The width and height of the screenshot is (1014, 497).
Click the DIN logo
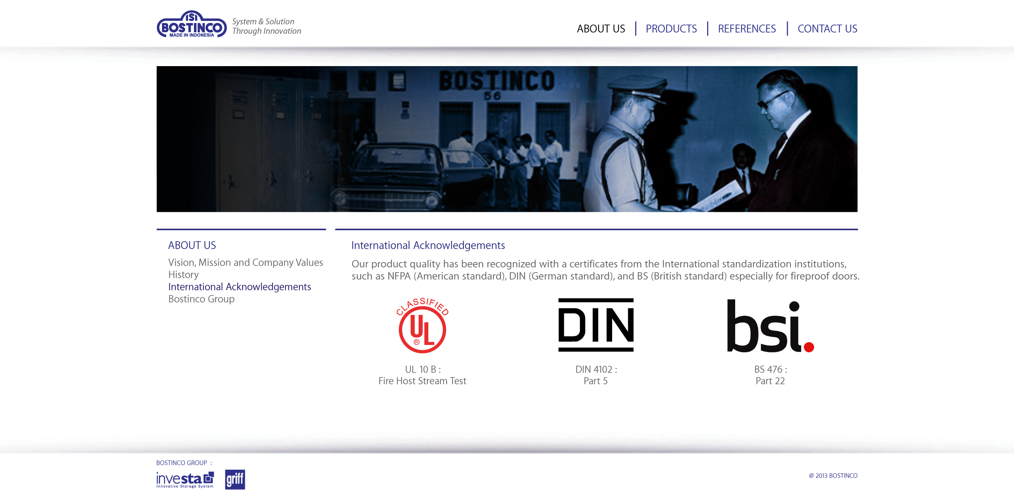596,325
